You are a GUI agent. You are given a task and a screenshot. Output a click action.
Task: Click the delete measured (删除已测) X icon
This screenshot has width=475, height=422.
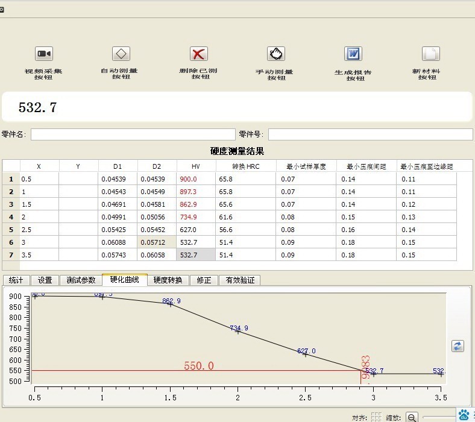[x=198, y=54]
